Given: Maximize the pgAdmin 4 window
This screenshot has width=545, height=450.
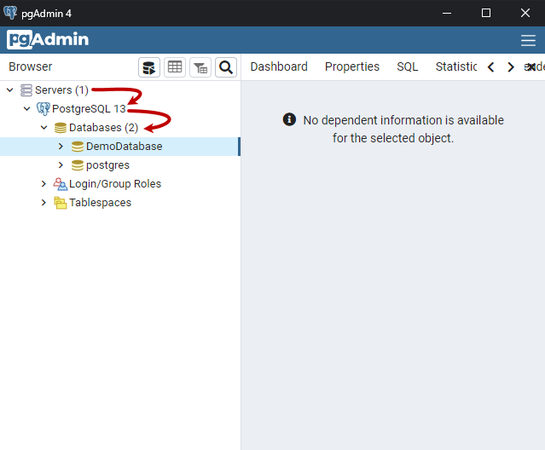Looking at the screenshot, I should tap(486, 13).
